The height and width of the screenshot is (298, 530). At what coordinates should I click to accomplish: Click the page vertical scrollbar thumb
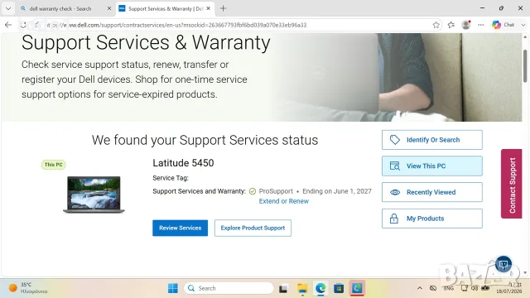pyautogui.click(x=525, y=66)
